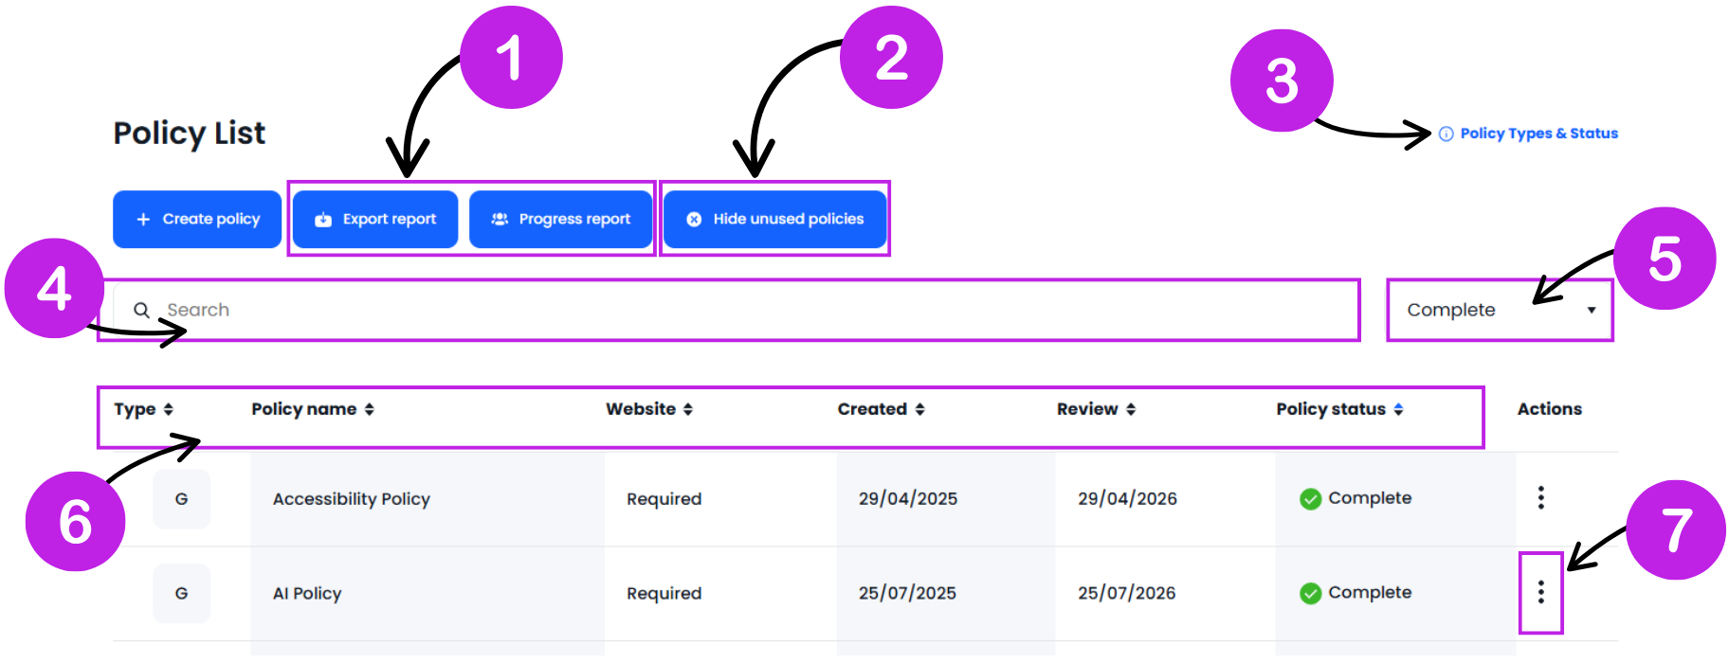This screenshot has height=663, width=1729.
Task: Click the Create policy button
Action: (197, 219)
